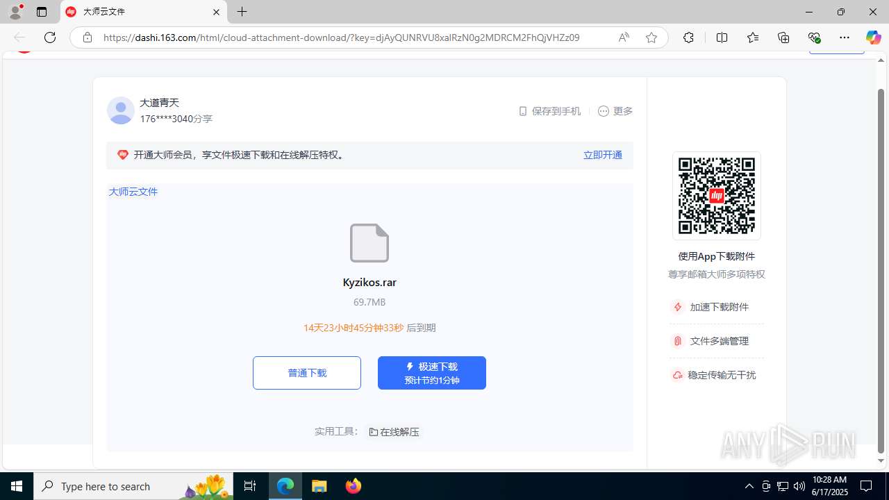Screen dimensions: 889x500
Task: Click the taskbar clock and date
Action: pyautogui.click(x=830, y=486)
